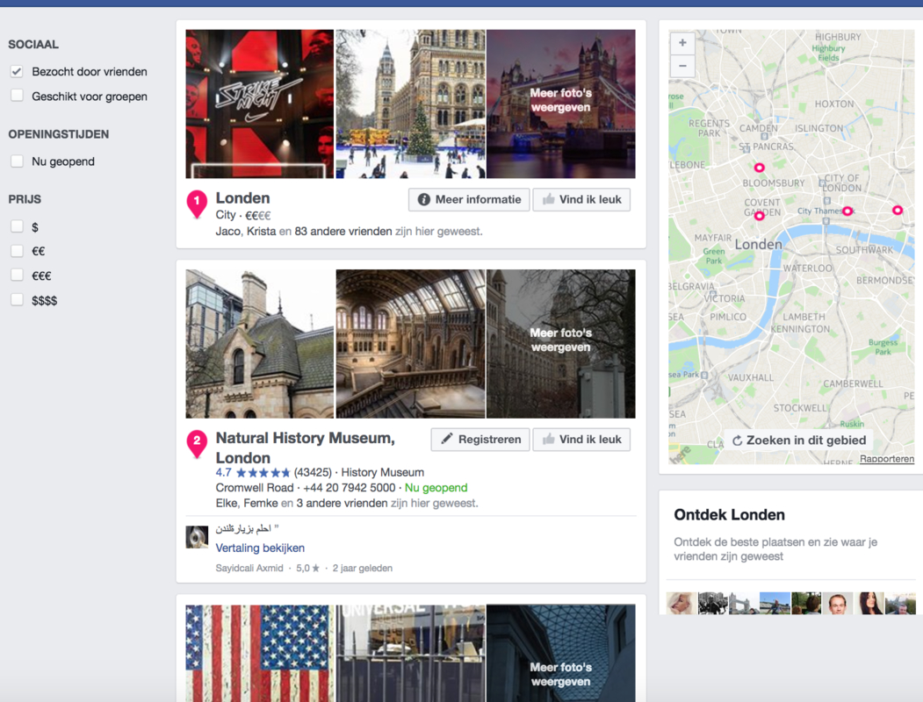Open the ice rink museum photo
The width and height of the screenshot is (923, 702).
coord(410,104)
